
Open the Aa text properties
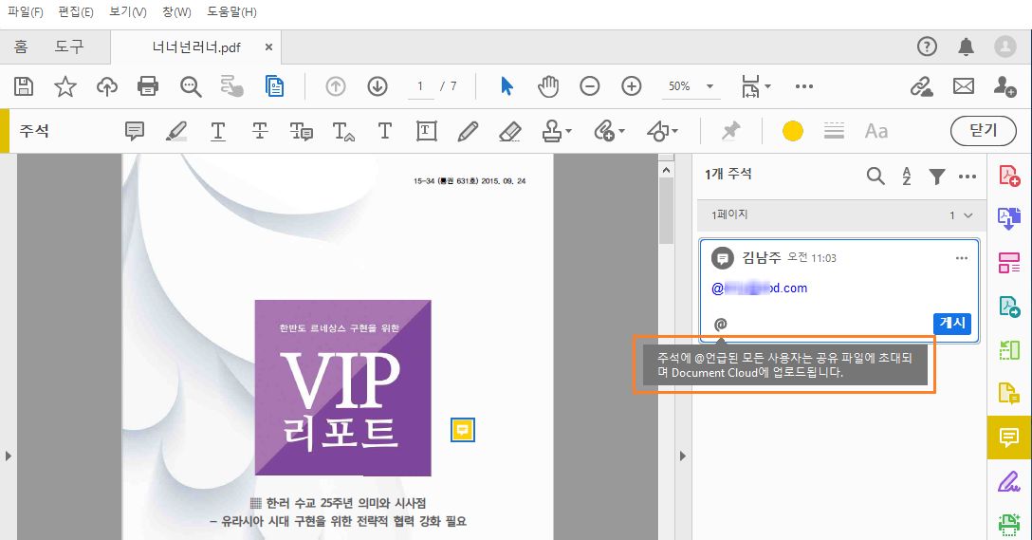876,131
